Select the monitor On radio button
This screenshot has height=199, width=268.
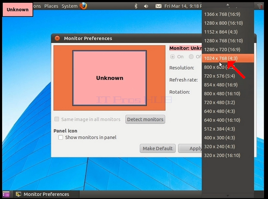click(x=173, y=57)
